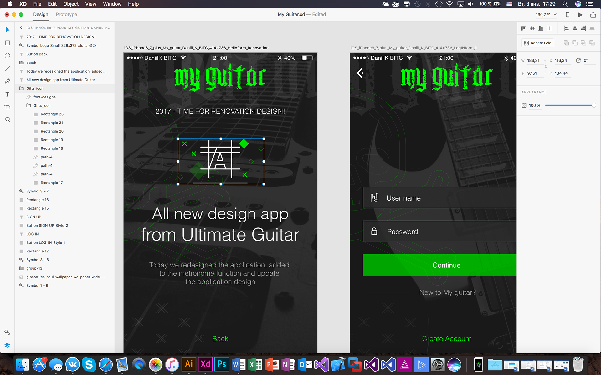
Task: Select the Text tool
Action: click(8, 94)
